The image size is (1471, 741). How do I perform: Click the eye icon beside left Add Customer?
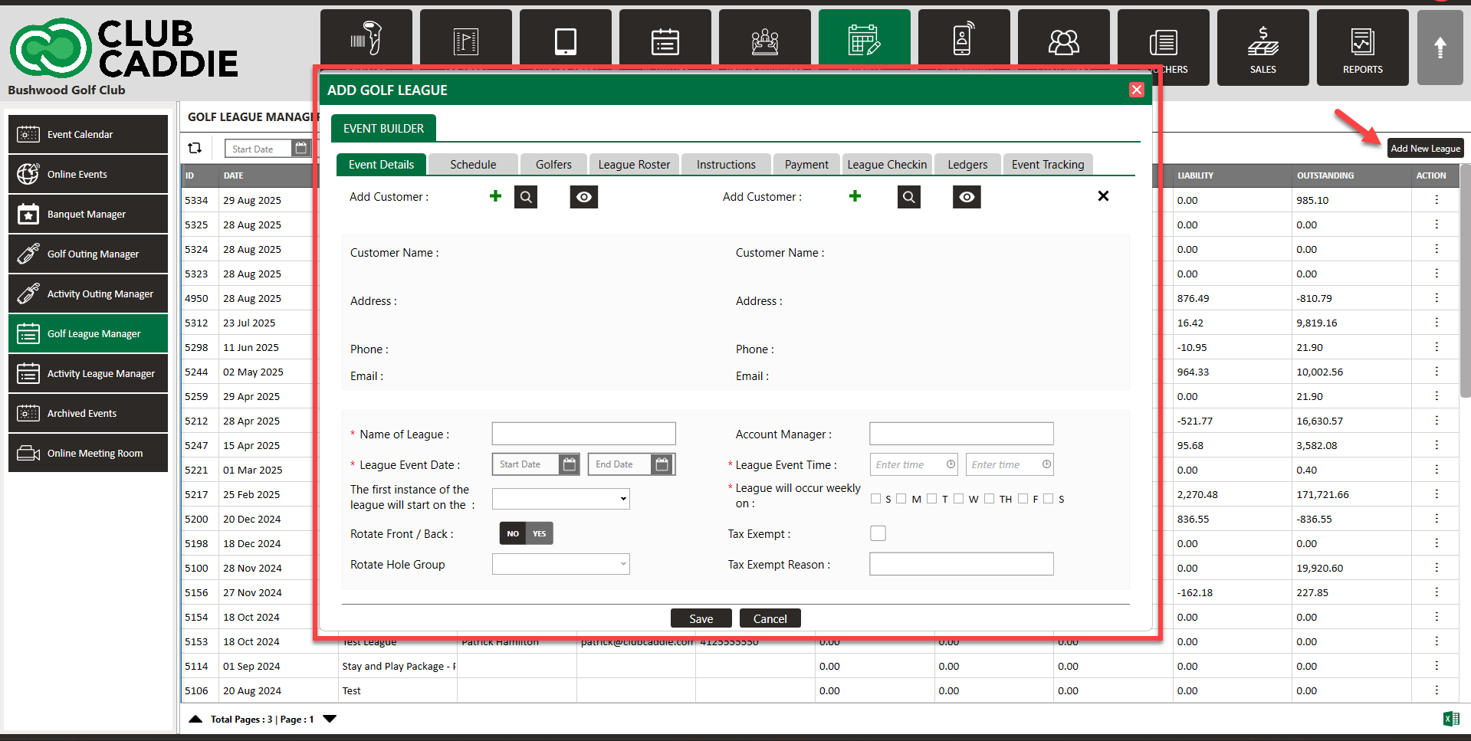click(583, 197)
